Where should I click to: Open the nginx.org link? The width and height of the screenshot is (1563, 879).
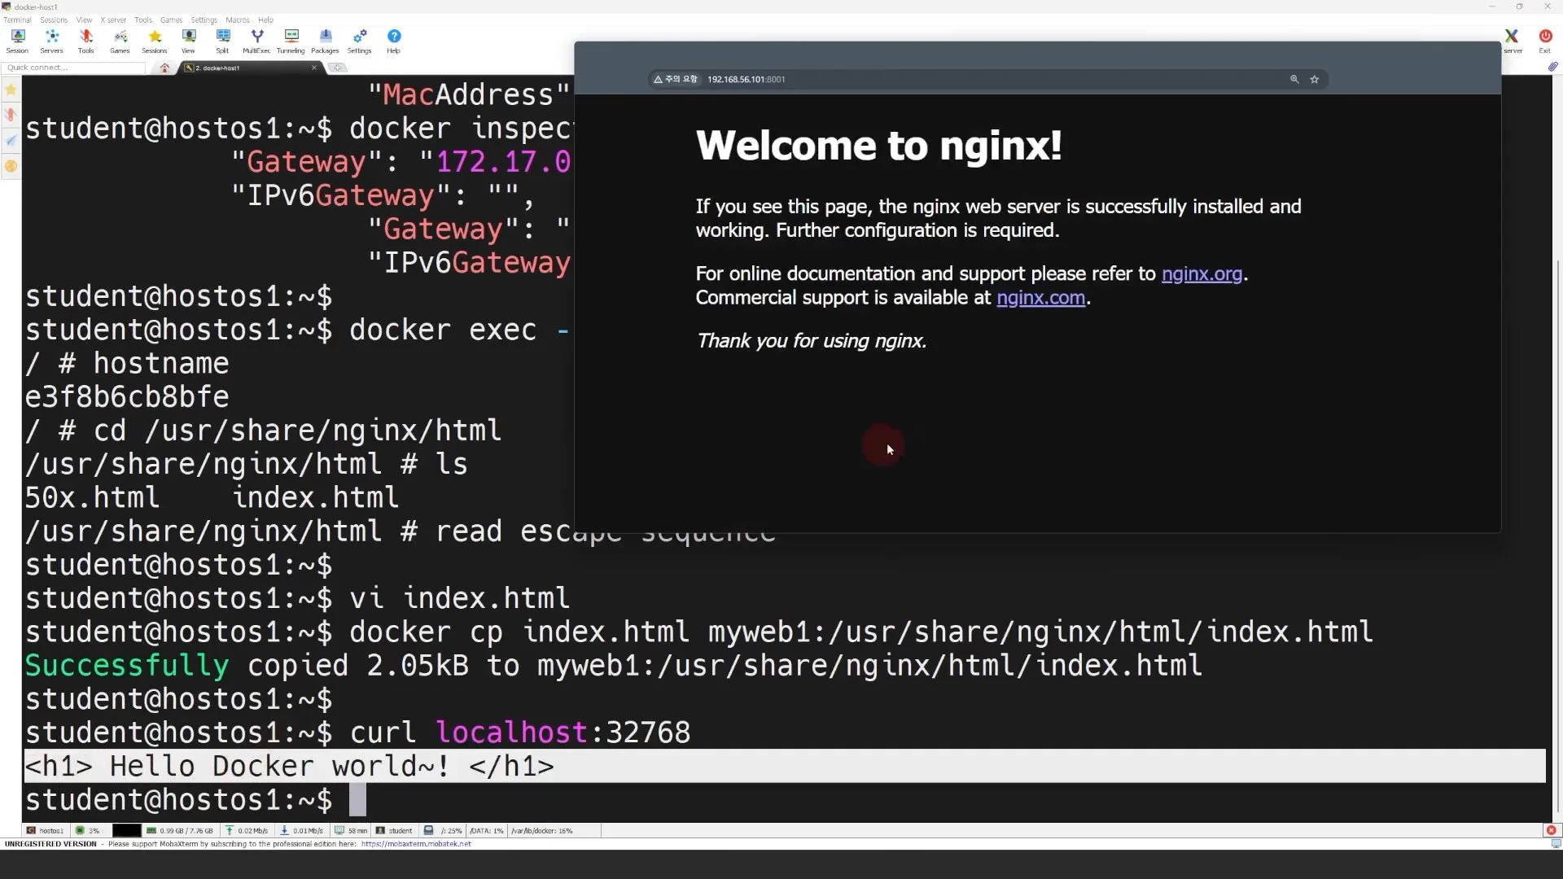pos(1202,273)
